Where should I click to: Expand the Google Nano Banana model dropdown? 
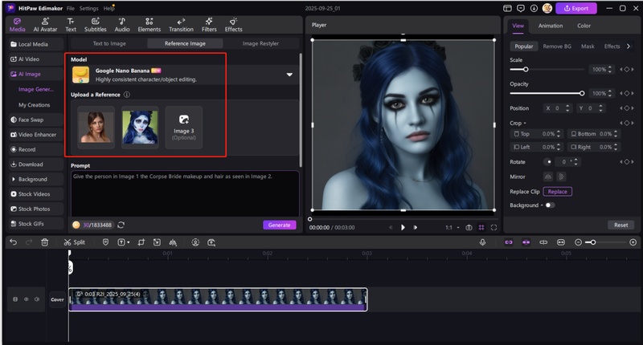289,75
